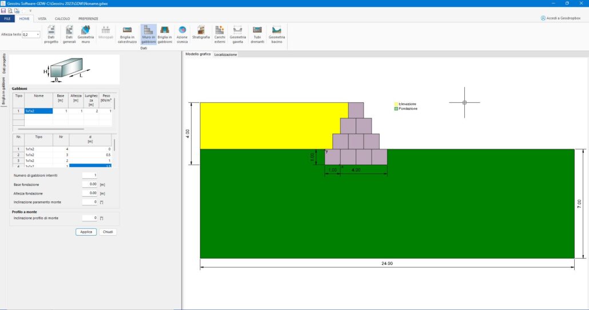This screenshot has height=310, width=589.
Task: Open the Dati generali tool
Action: tap(69, 34)
